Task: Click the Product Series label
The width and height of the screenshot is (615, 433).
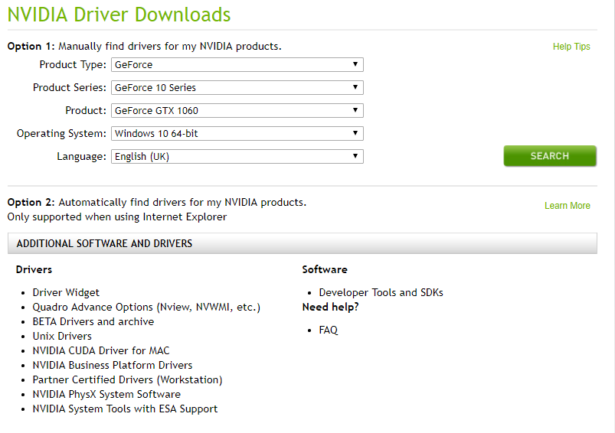Action: coord(70,87)
